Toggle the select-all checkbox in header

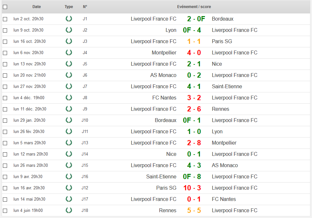tap(5, 7)
